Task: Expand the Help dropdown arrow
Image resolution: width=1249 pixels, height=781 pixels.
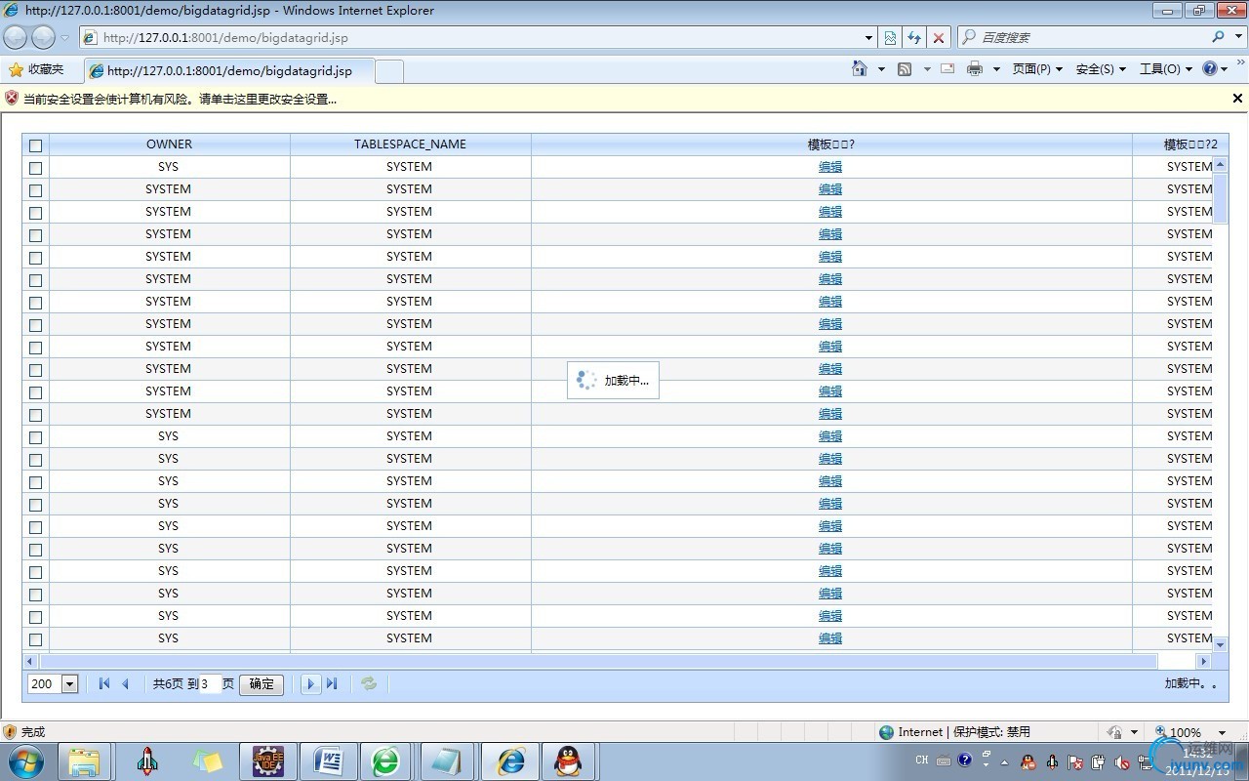Action: [1224, 69]
